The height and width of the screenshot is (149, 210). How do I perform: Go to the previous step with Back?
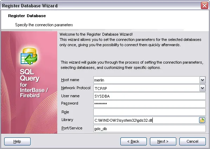tap(133, 141)
